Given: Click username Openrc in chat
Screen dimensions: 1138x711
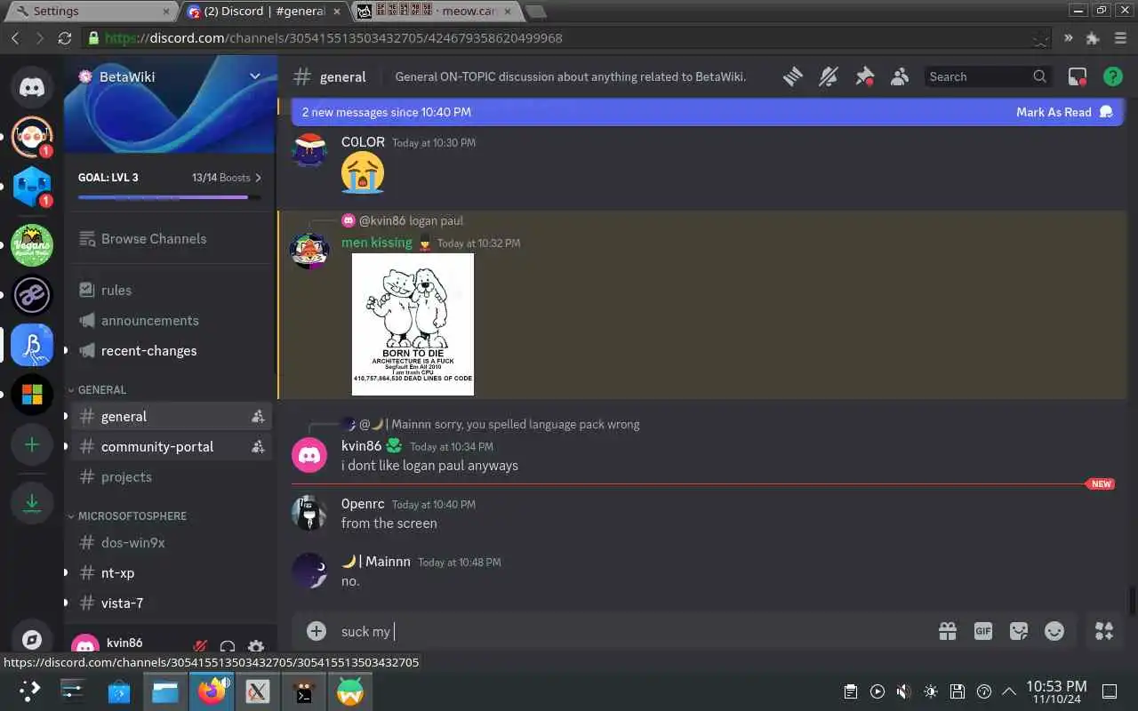Looking at the screenshot, I should click(363, 504).
